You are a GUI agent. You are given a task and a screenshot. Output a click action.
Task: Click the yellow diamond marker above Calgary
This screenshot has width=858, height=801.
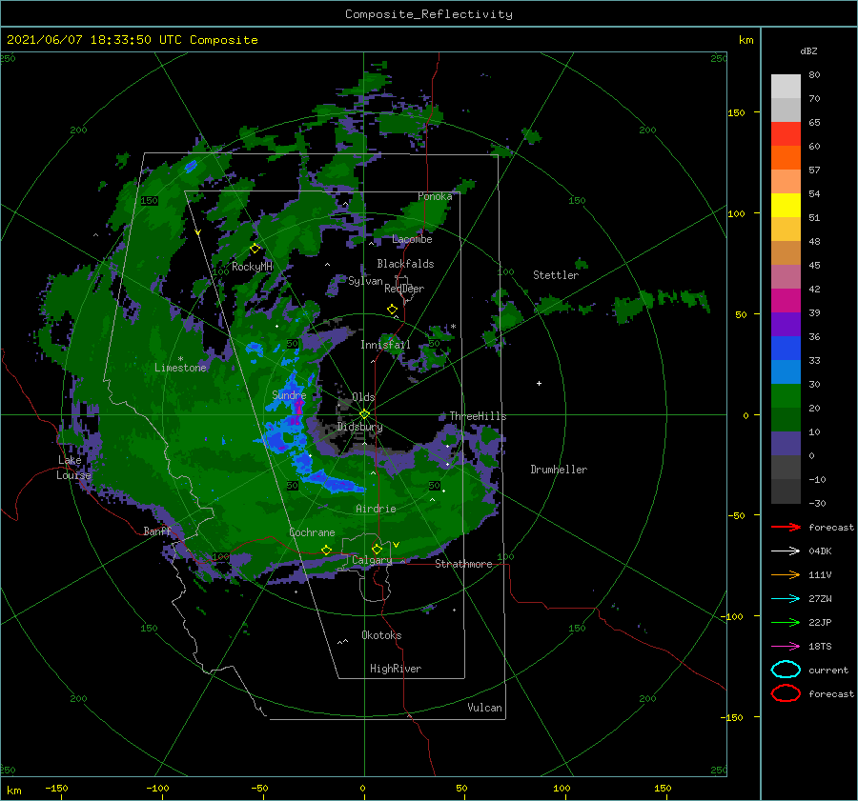tap(377, 549)
